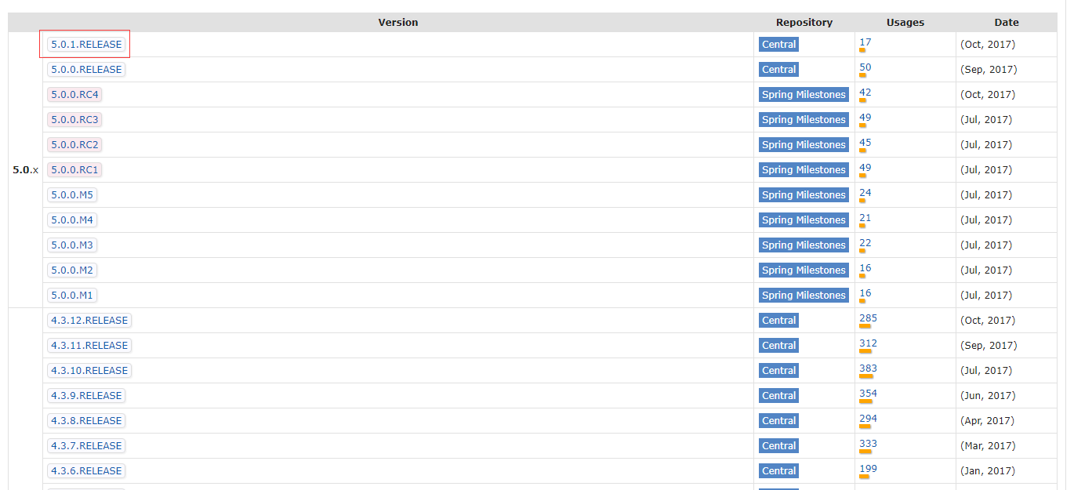1074x490 pixels.
Task: Click the Usages column header
Action: tap(905, 23)
